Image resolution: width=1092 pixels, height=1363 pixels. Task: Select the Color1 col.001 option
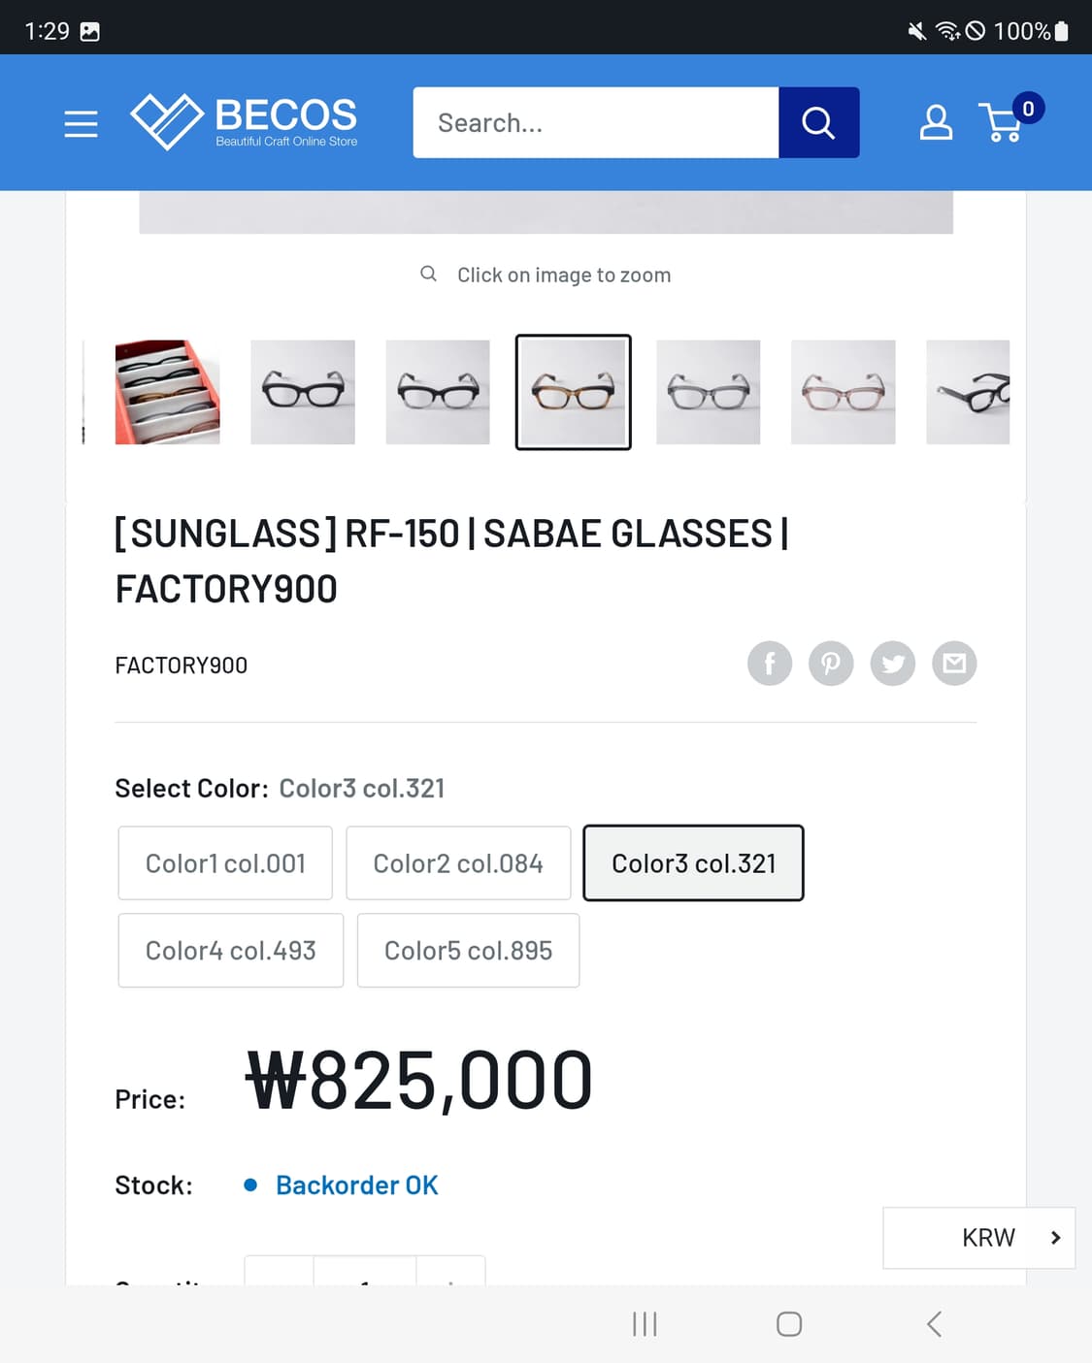coord(224,862)
